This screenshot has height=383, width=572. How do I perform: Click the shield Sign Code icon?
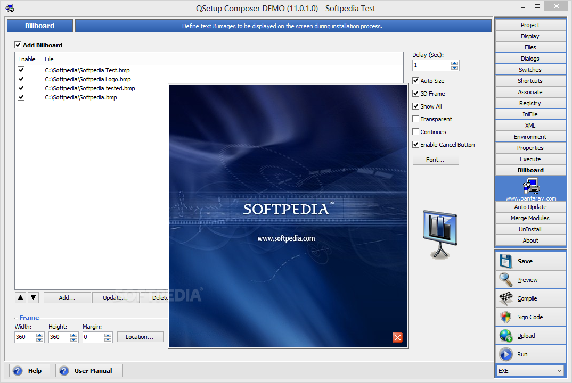(506, 317)
